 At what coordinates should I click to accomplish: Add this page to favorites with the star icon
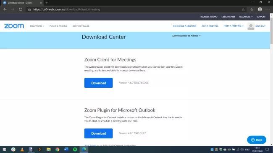coord(243,9)
